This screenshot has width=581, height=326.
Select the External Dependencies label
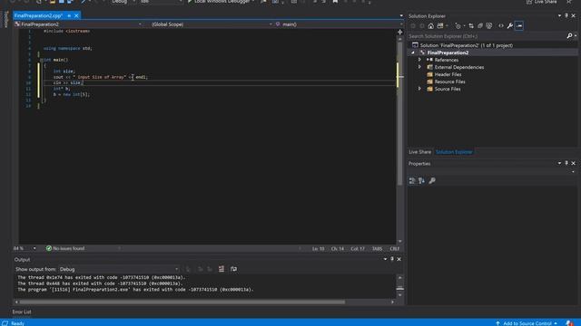(x=459, y=67)
